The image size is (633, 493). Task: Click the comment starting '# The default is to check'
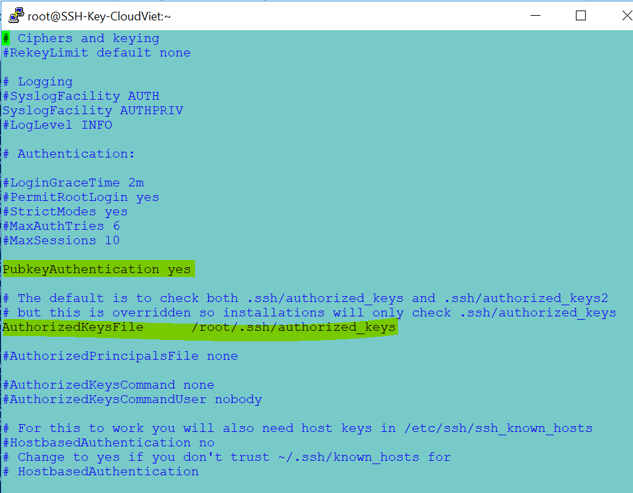click(x=305, y=298)
